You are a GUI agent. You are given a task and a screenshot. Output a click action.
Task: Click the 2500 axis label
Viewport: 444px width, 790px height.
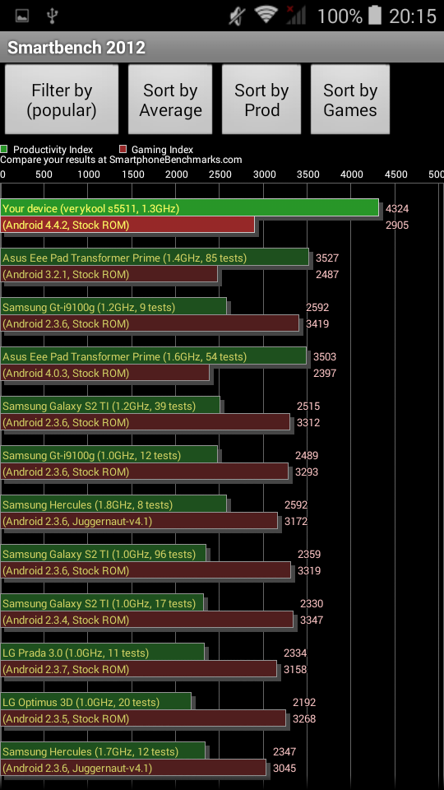pyautogui.click(x=220, y=174)
